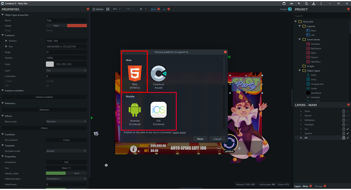Click the Undo arrow in toolbar
The width and height of the screenshot is (351, 190).
(x=115, y=9)
